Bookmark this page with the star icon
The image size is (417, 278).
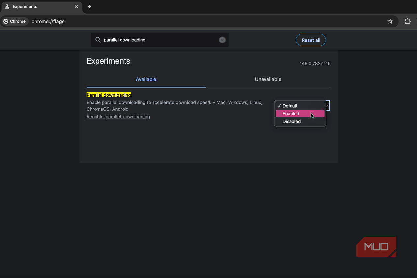pyautogui.click(x=390, y=21)
